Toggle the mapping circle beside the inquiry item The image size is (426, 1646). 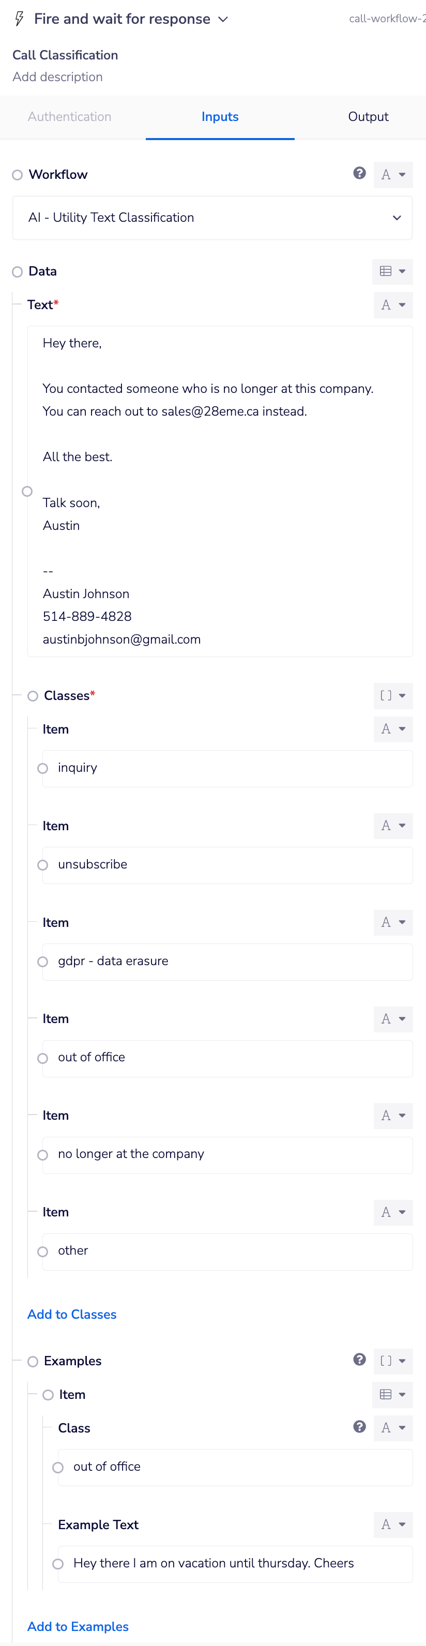[x=43, y=768]
